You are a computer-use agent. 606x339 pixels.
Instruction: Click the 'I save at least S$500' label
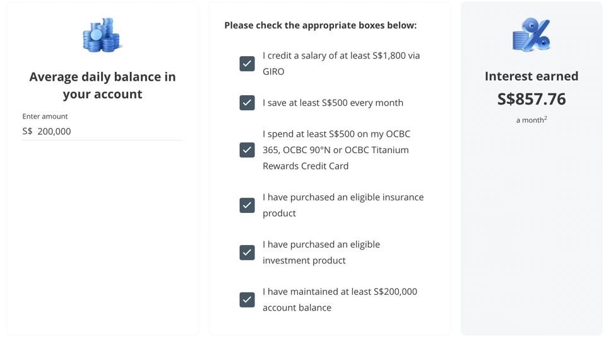333,103
